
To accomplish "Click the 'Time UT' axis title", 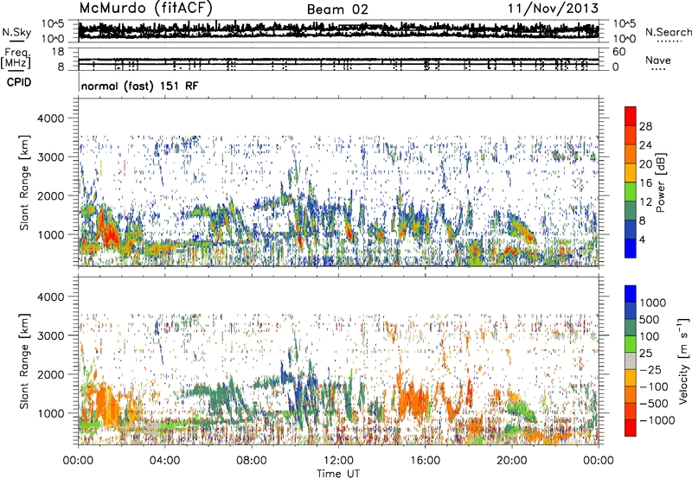I will (338, 474).
